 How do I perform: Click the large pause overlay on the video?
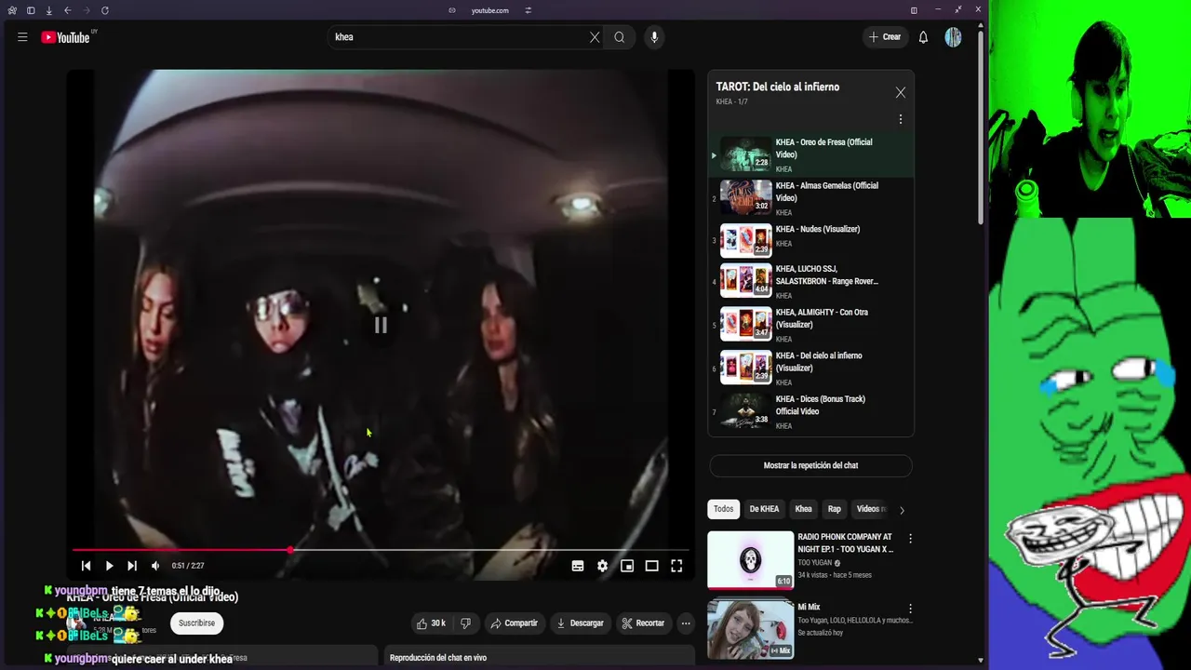click(x=381, y=325)
